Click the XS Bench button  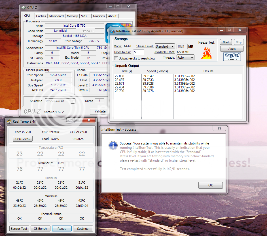pyautogui.click(x=40, y=229)
